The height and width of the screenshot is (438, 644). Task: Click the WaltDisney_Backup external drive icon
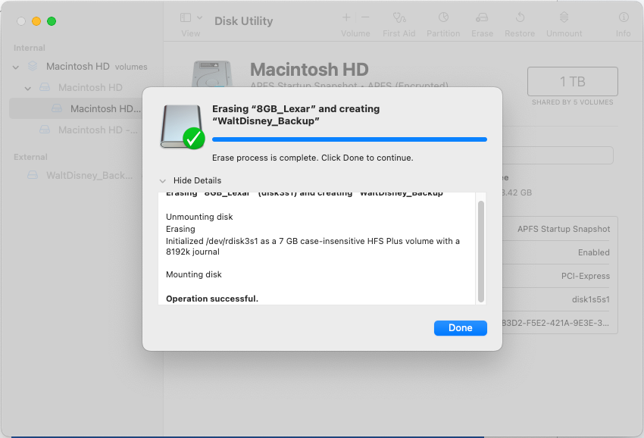33,176
